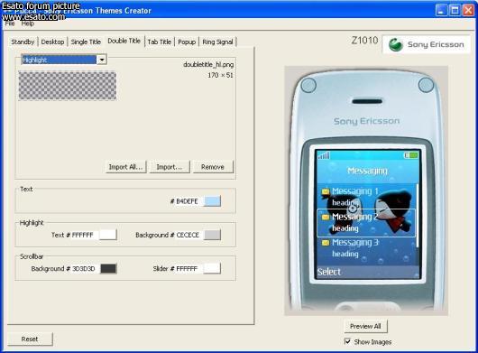Switch to the Popup tab

pyautogui.click(x=187, y=42)
